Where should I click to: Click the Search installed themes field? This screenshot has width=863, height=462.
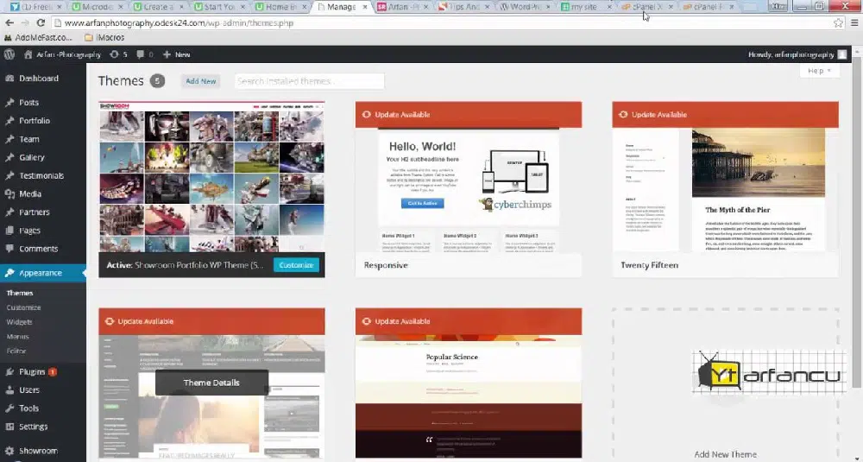click(x=308, y=81)
